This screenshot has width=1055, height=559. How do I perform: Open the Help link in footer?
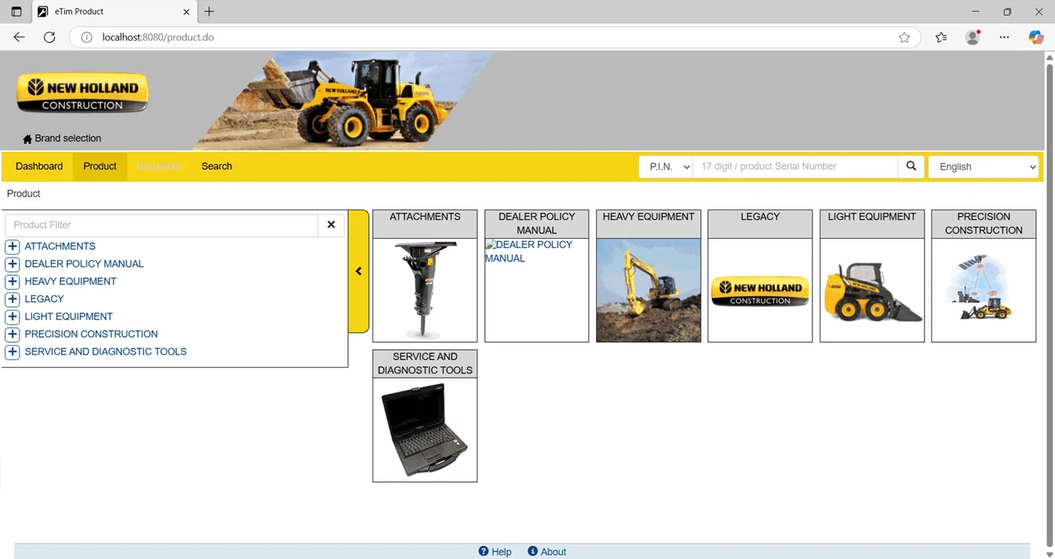click(x=502, y=552)
